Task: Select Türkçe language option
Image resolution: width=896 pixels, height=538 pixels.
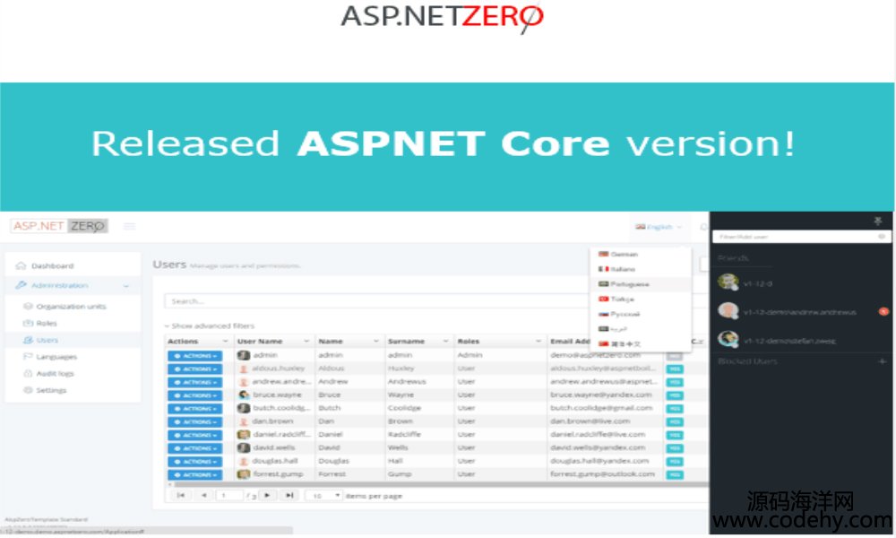Action: tap(642, 299)
